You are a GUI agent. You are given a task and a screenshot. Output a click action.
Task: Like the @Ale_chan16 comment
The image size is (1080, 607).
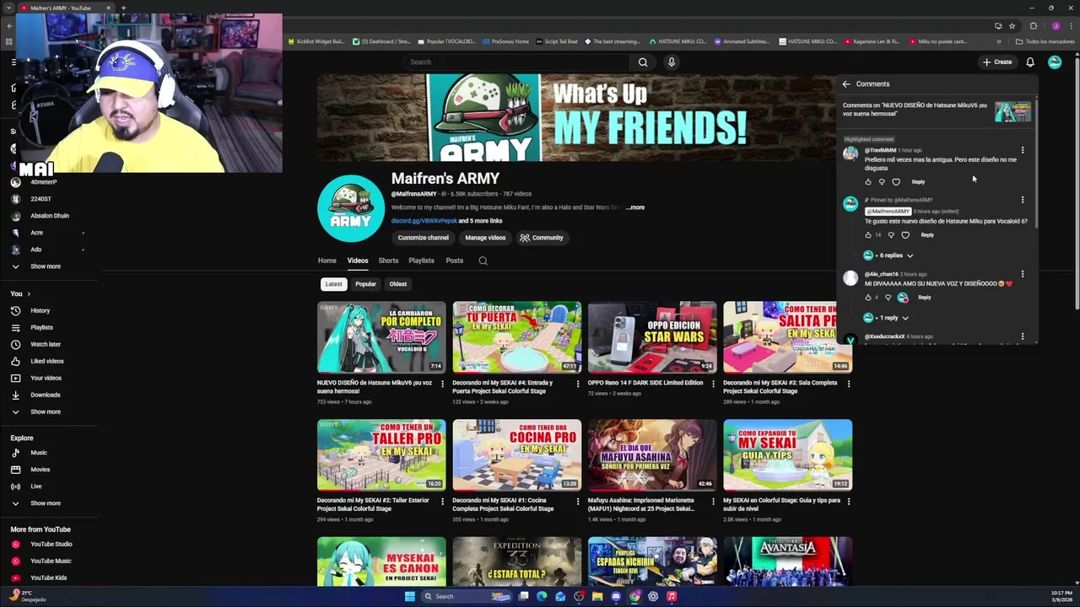pos(868,298)
